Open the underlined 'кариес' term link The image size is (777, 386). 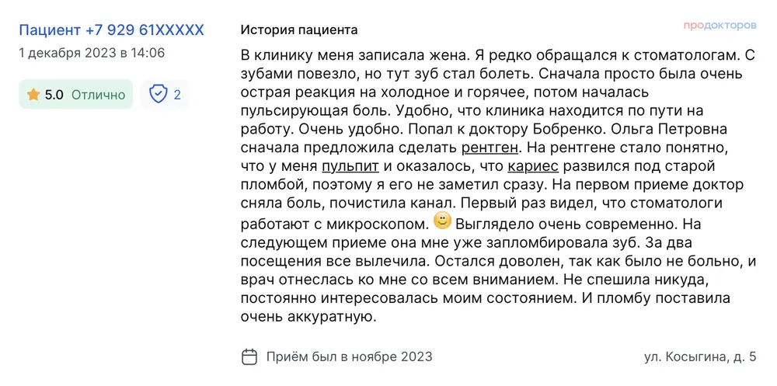pyautogui.click(x=531, y=166)
